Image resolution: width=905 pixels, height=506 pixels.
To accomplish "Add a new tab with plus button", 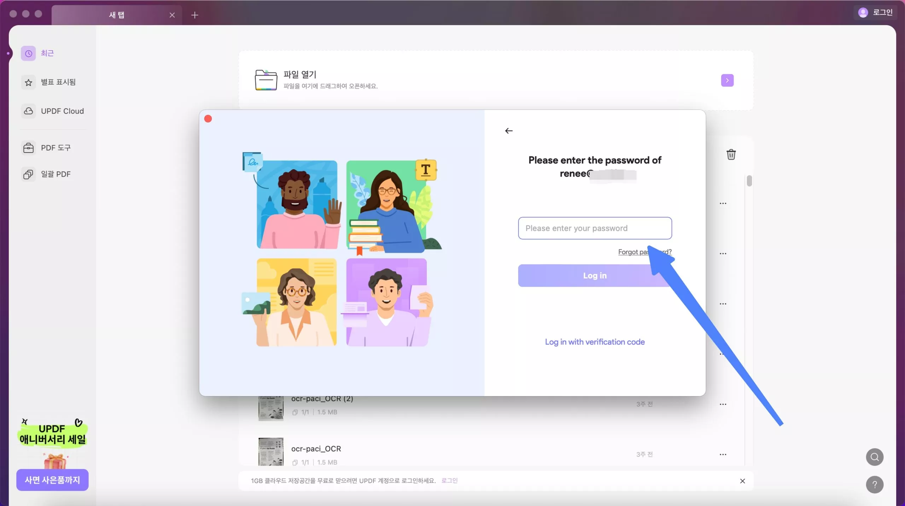I will pyautogui.click(x=195, y=15).
